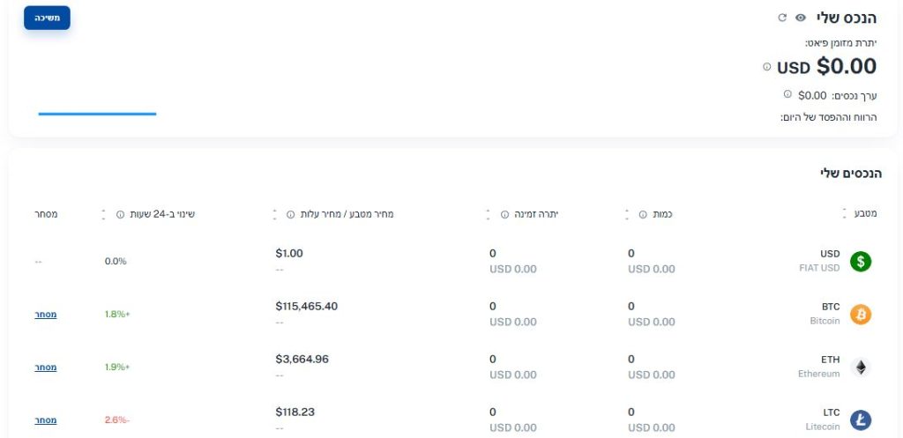Sort the table by the מטבע column arrows
This screenshot has height=438, width=903.
point(844,214)
